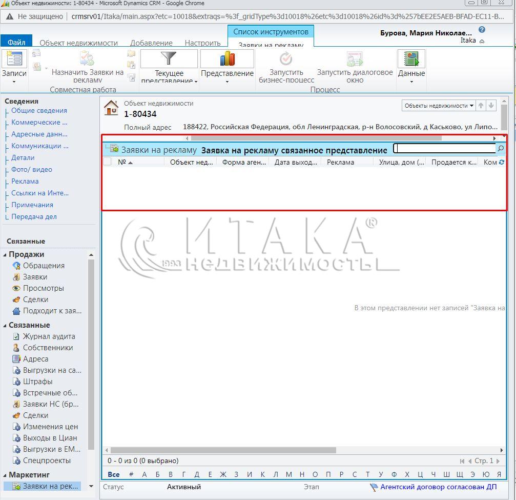Open Объекты недвижимости dropdown
Viewport: 516px width, 500px height.
click(439, 106)
